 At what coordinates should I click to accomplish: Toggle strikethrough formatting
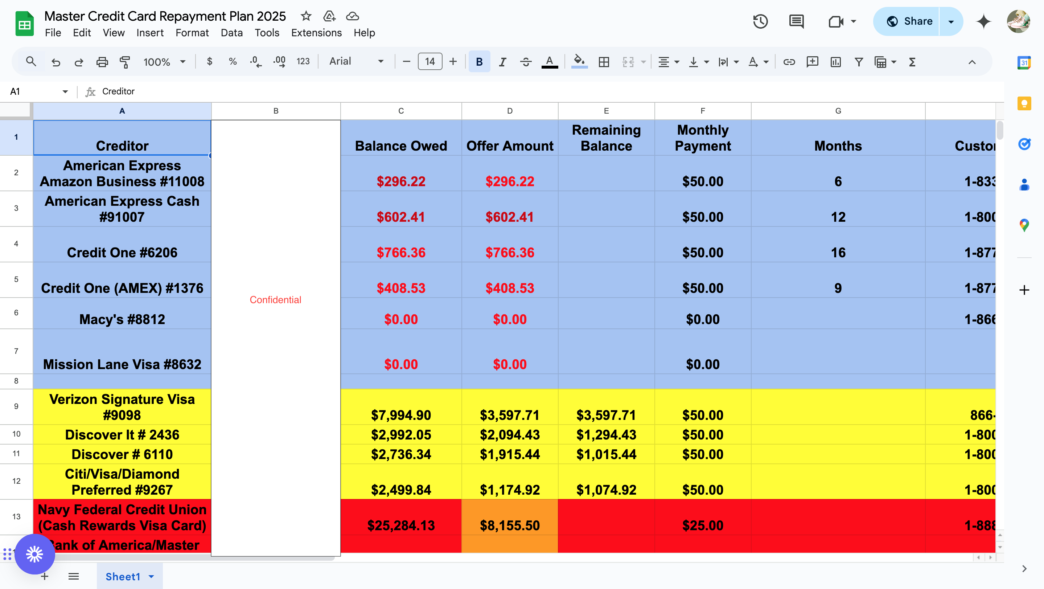[x=526, y=62]
